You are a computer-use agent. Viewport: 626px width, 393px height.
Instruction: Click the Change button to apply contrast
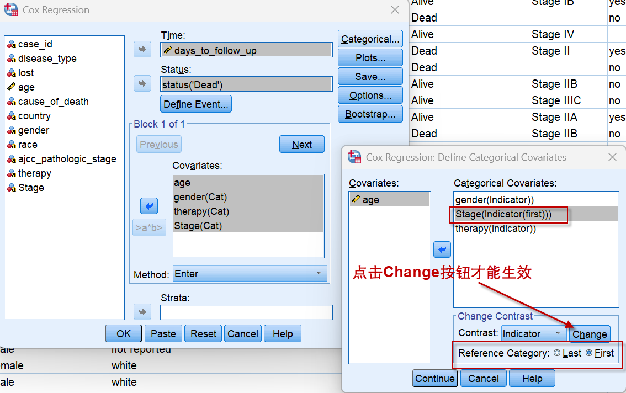589,334
